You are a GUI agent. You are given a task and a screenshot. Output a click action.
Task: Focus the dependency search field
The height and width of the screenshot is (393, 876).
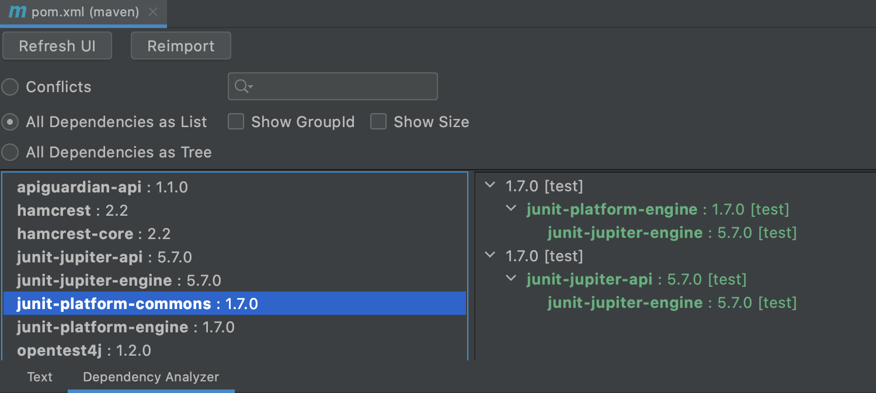pyautogui.click(x=345, y=87)
